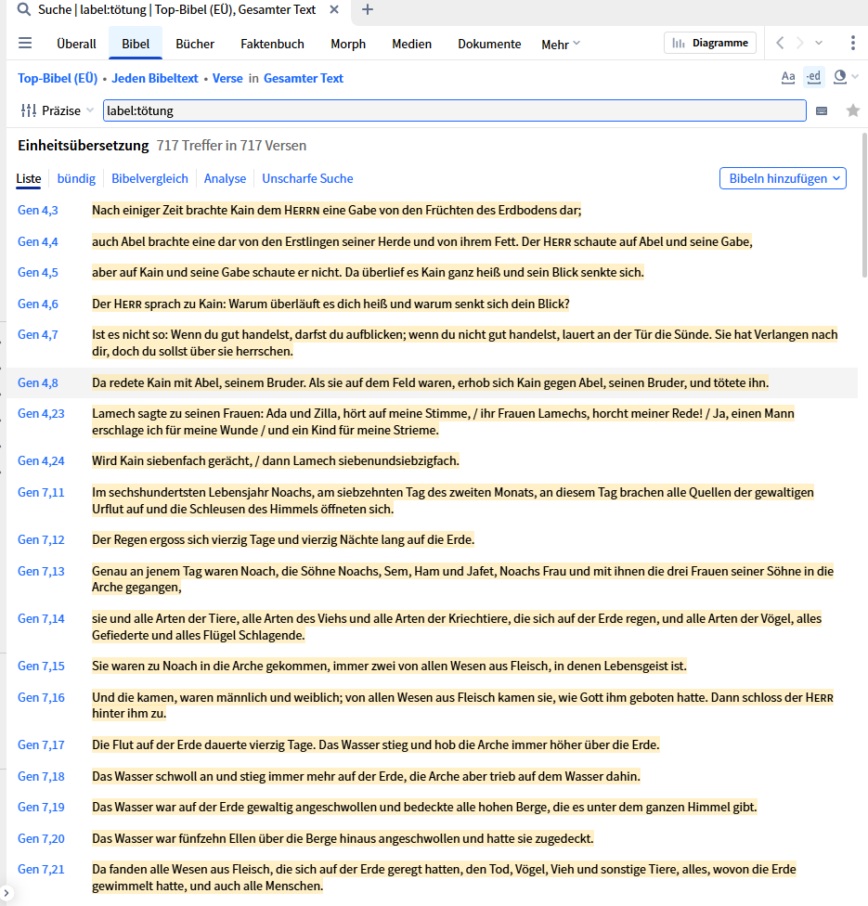Viewport: 868px width, 906px height.
Task: Select the magnifier icon on the search tab
Action: point(20,8)
